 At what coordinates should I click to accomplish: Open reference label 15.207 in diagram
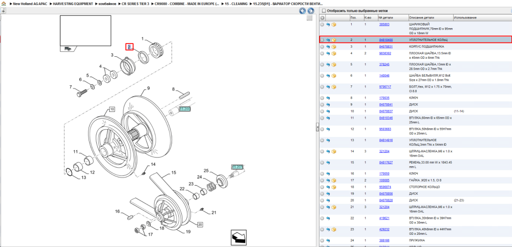237,167
